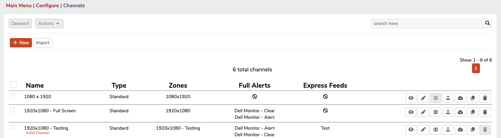Check the 1080 x 1920 row checkbox

(x=12, y=96)
